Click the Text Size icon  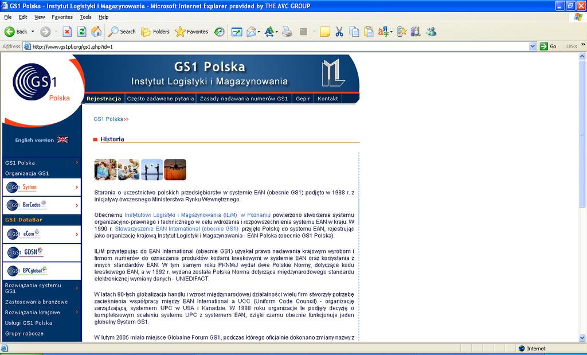pyautogui.click(x=269, y=32)
